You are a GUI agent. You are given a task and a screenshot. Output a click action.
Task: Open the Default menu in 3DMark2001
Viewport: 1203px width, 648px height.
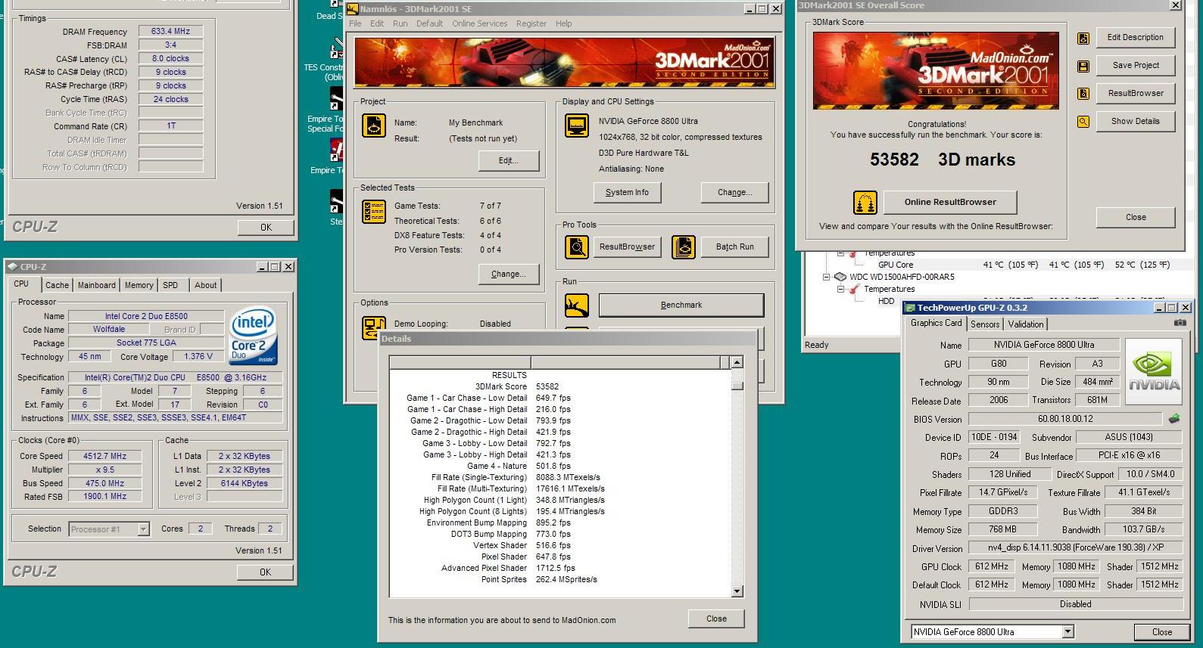[429, 23]
